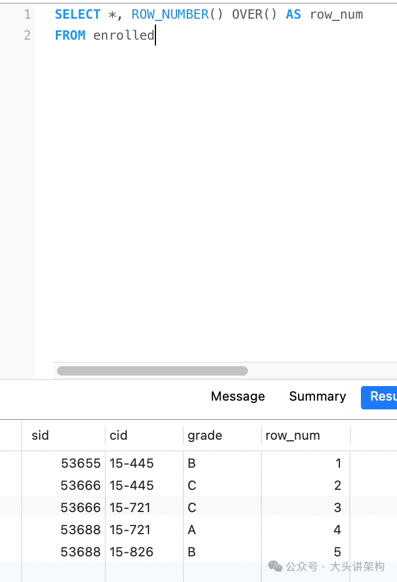
Task: Switch to the Message tab
Action: [238, 397]
